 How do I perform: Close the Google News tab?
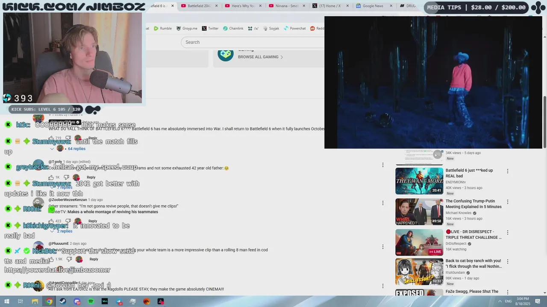click(391, 6)
